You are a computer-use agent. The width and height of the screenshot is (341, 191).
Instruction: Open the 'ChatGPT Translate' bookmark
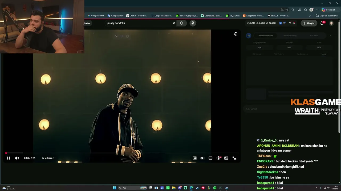click(136, 16)
